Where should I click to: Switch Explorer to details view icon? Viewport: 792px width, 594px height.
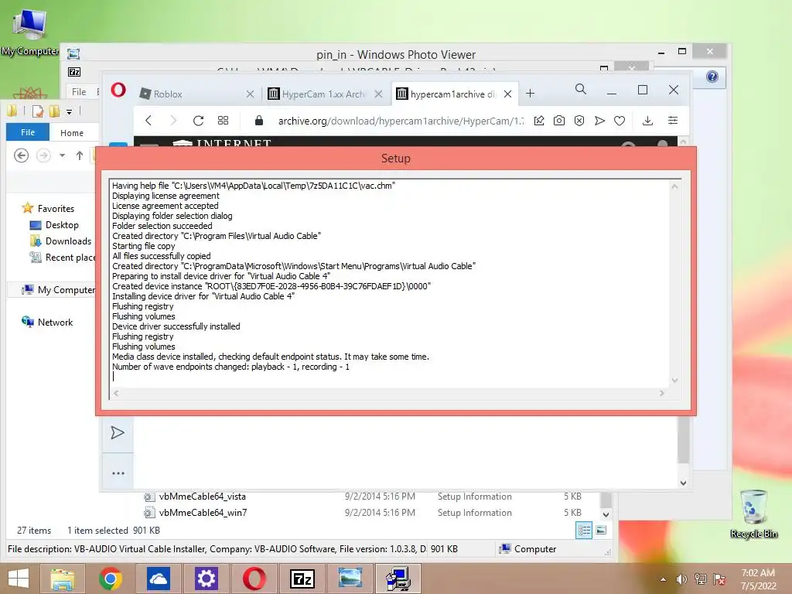(x=584, y=531)
